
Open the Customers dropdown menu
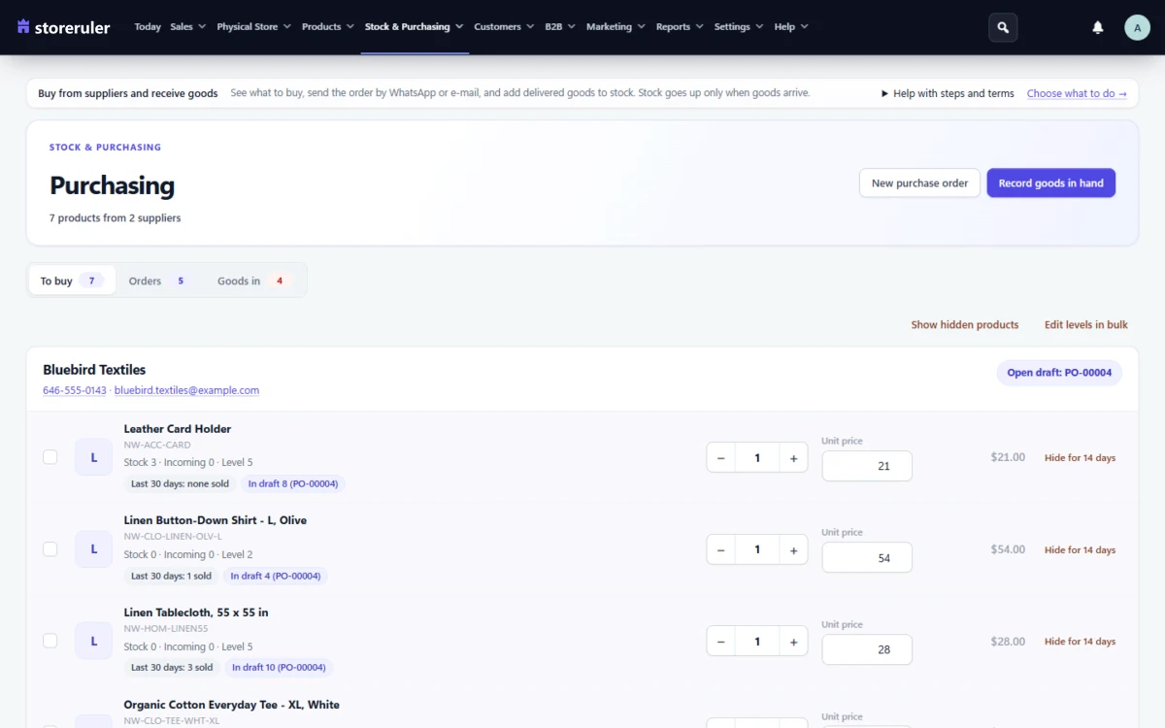[x=504, y=27]
